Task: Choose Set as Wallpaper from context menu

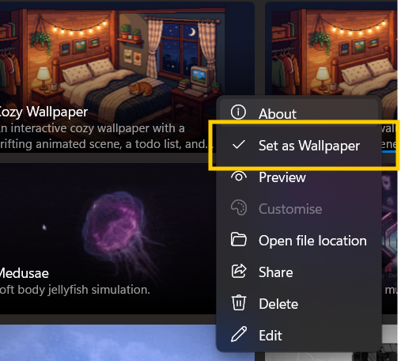Action: point(299,146)
